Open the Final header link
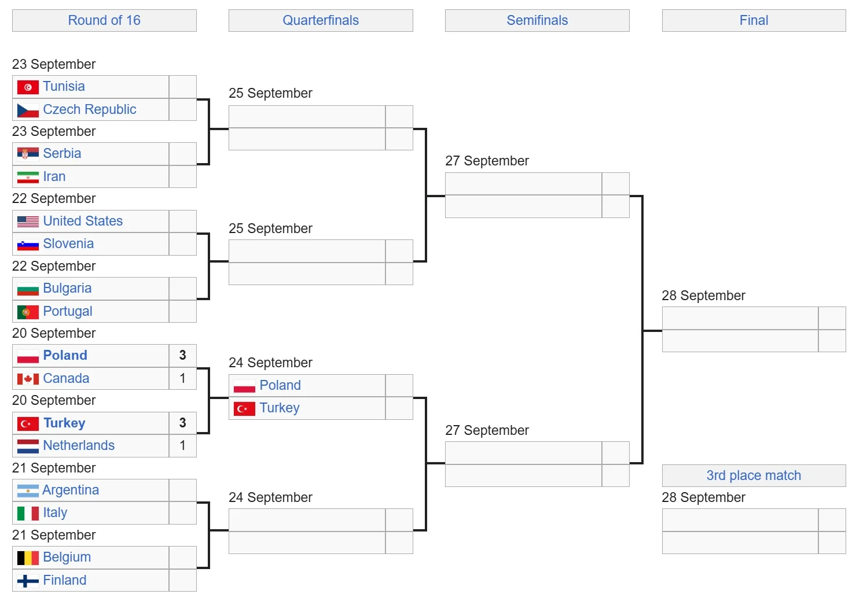Screen dimensions: 867x598 754,20
